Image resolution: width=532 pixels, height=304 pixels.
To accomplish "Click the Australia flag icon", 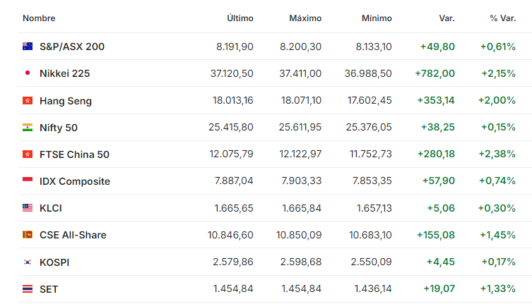I will point(28,46).
